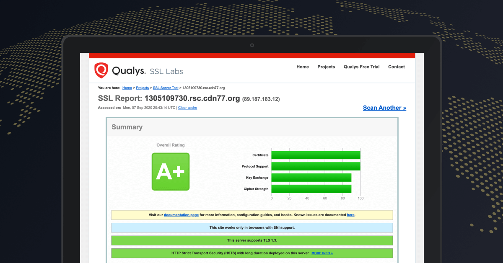Click the Qualys shield logo icon
Image resolution: width=503 pixels, height=263 pixels.
(x=101, y=70)
